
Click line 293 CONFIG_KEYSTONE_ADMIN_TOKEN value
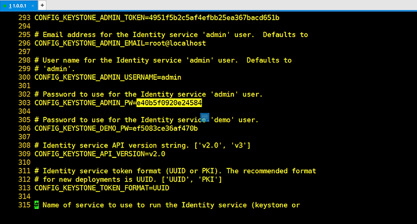pyautogui.click(x=214, y=18)
